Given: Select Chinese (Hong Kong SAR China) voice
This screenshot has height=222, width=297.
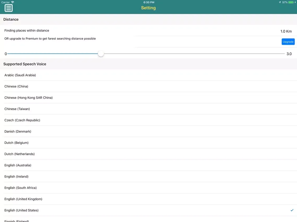Looking at the screenshot, I should click(148, 98).
